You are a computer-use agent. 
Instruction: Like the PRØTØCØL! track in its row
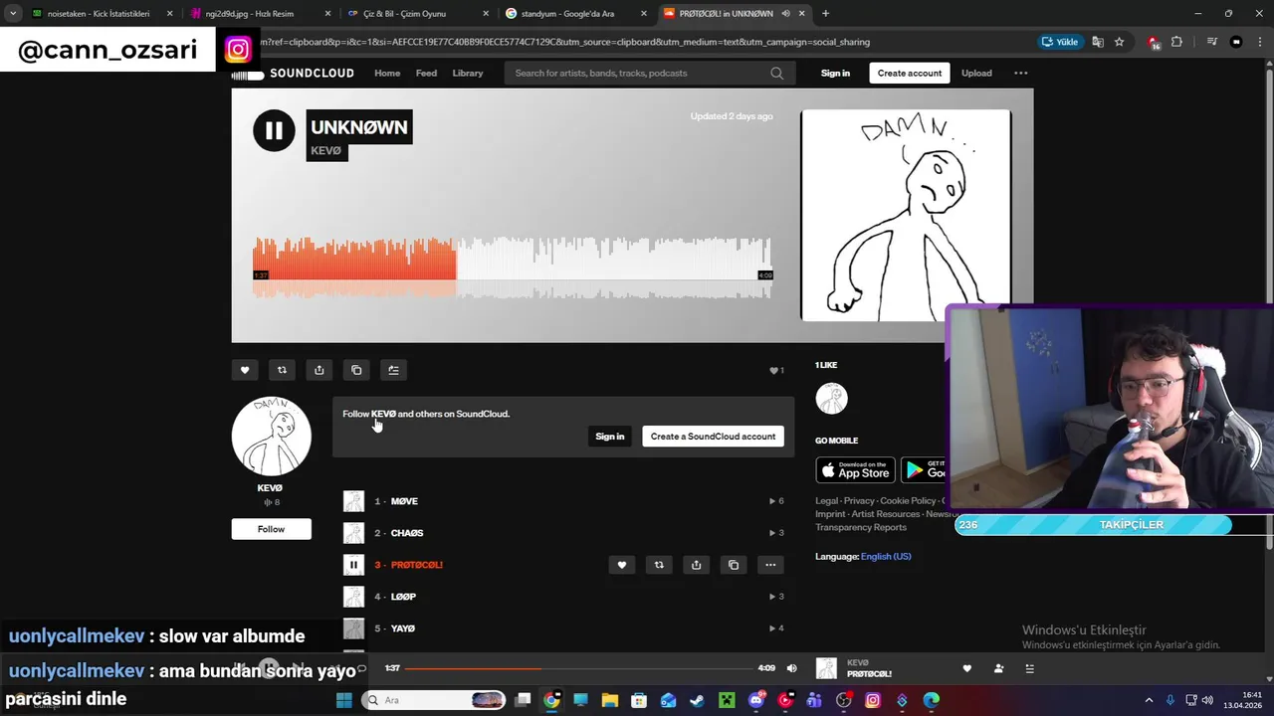tap(622, 565)
